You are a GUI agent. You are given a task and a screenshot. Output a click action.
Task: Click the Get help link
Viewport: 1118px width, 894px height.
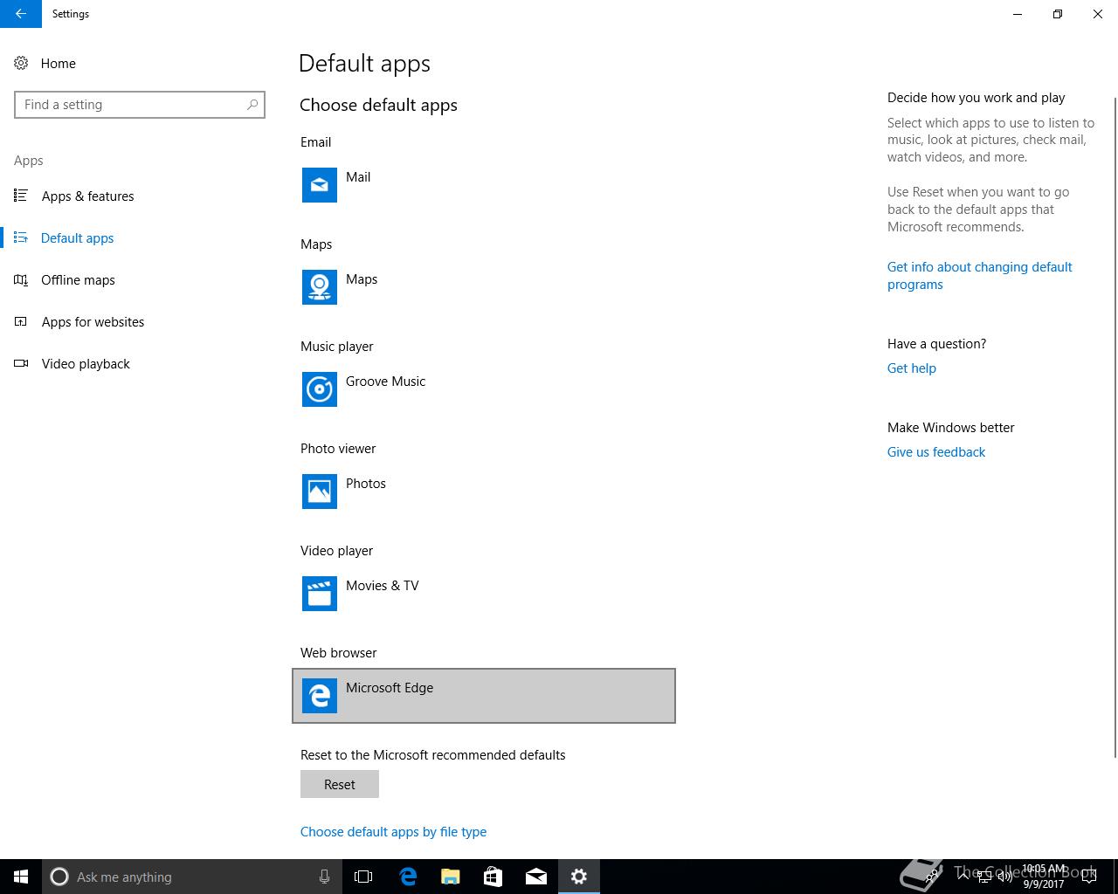(911, 368)
